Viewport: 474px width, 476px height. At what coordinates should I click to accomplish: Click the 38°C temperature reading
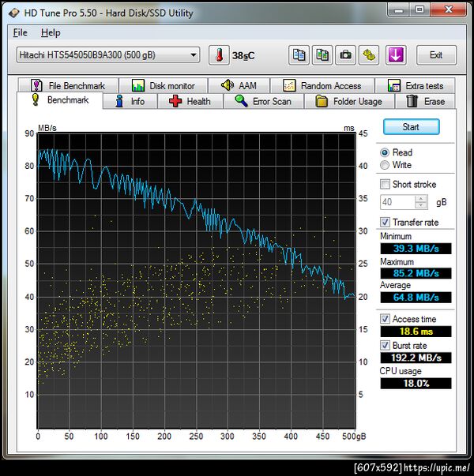coord(243,55)
